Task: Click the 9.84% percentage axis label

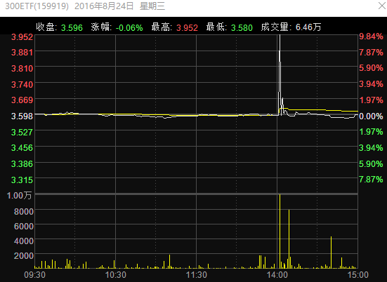Action: [371, 36]
